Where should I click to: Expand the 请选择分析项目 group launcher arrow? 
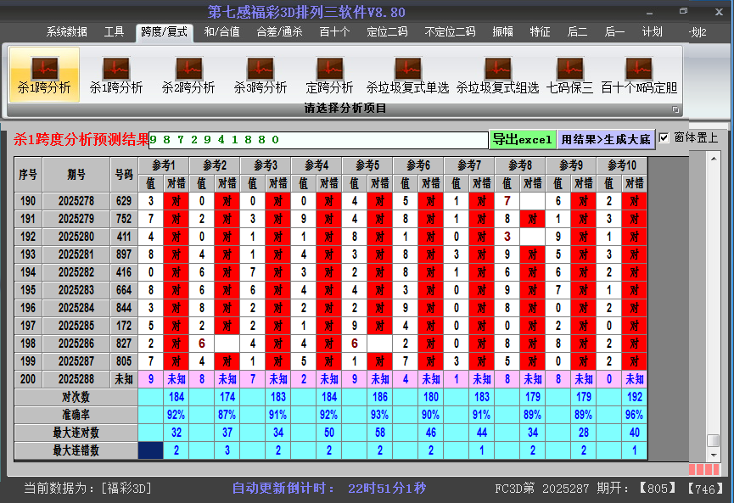pos(676,109)
